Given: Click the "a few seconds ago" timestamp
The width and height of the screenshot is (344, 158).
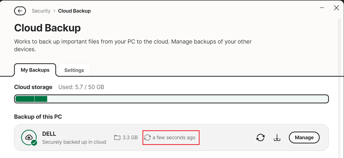Looking at the screenshot, I should [x=174, y=138].
